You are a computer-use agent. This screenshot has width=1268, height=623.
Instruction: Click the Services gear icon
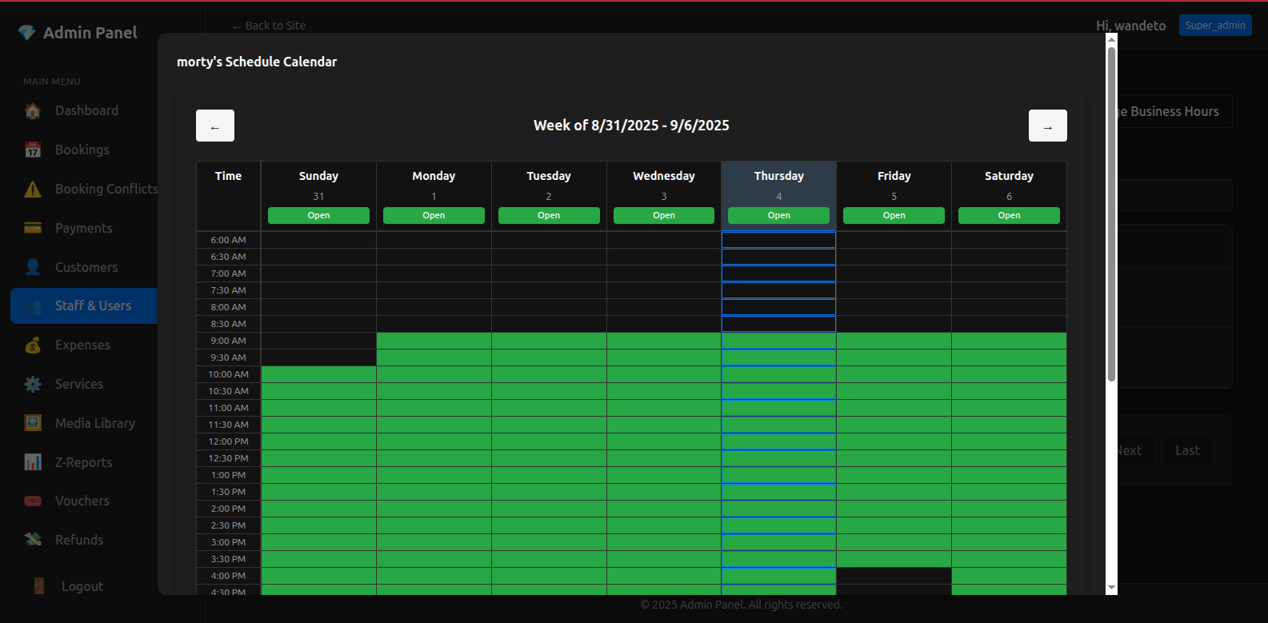click(x=33, y=385)
